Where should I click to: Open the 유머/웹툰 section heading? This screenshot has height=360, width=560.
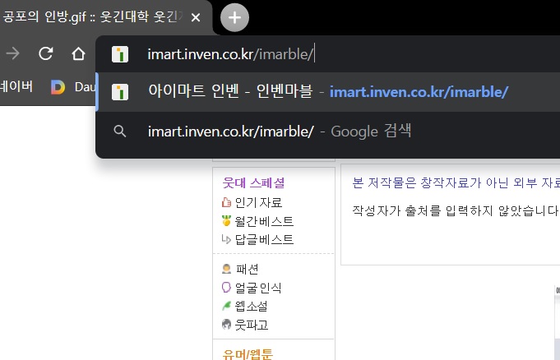248,354
